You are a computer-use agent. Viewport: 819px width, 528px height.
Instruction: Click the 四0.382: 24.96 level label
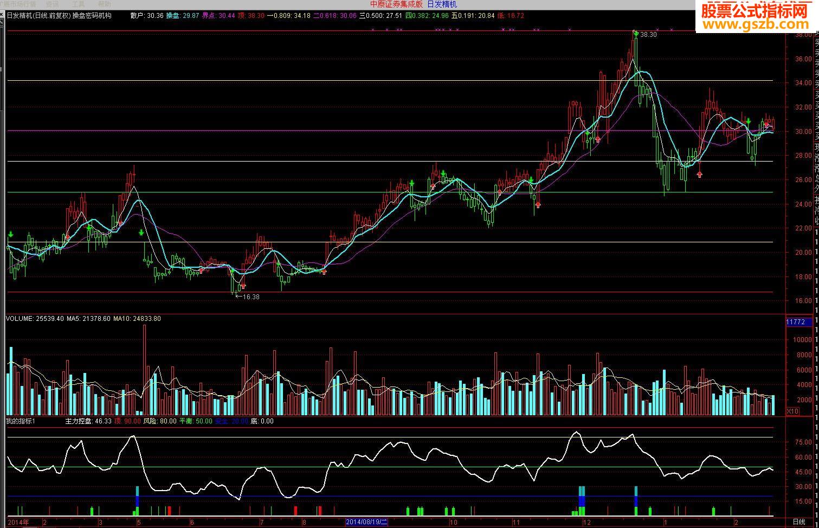click(x=427, y=16)
